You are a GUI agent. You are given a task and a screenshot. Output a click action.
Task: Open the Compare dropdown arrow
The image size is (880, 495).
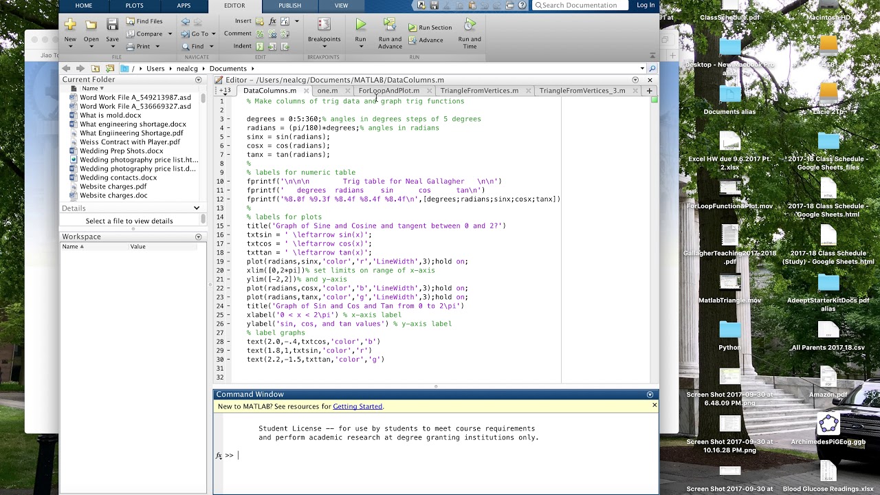click(x=169, y=34)
